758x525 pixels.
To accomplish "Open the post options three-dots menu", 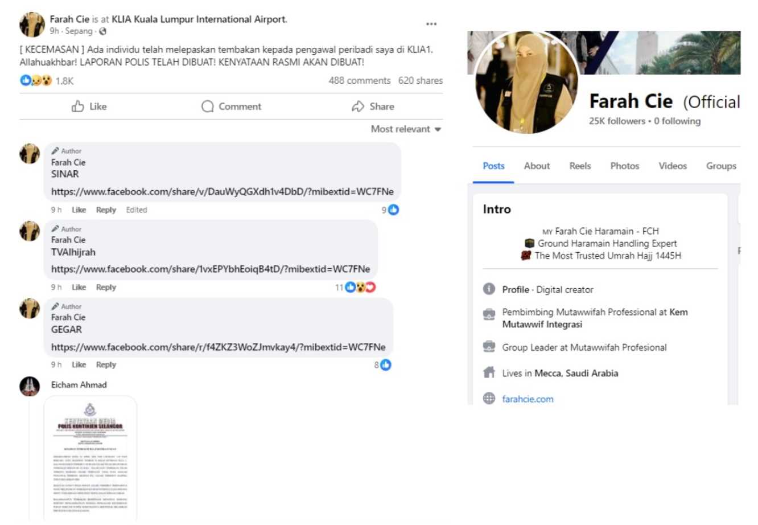I will [431, 24].
